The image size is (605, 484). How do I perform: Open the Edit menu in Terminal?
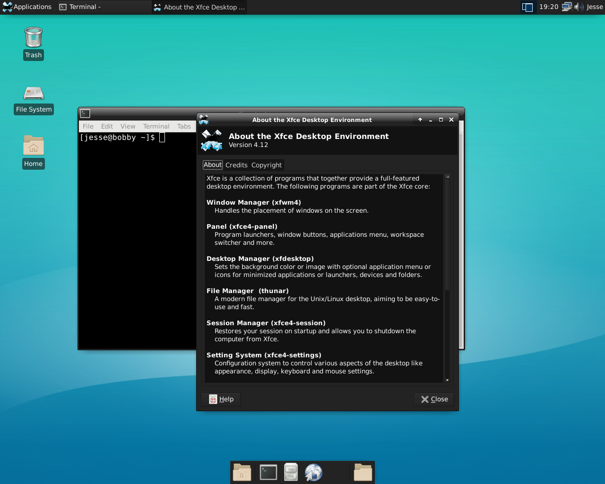tap(107, 126)
